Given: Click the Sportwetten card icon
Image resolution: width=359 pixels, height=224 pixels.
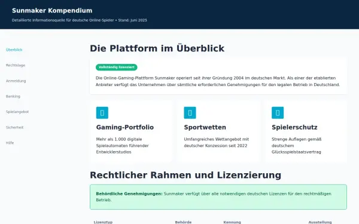Looking at the screenshot, I should pos(190,113).
